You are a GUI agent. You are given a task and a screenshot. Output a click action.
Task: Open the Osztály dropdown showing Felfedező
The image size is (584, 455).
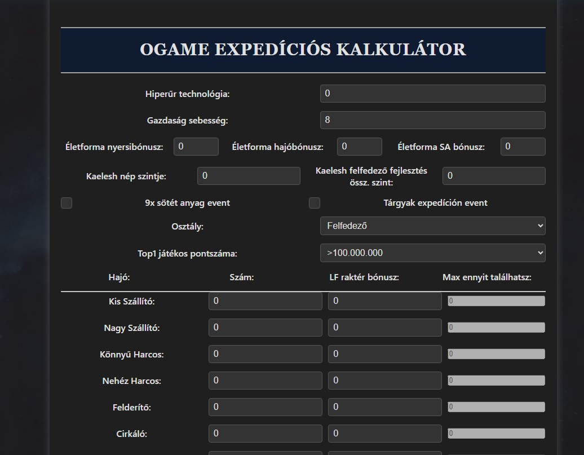pyautogui.click(x=433, y=226)
